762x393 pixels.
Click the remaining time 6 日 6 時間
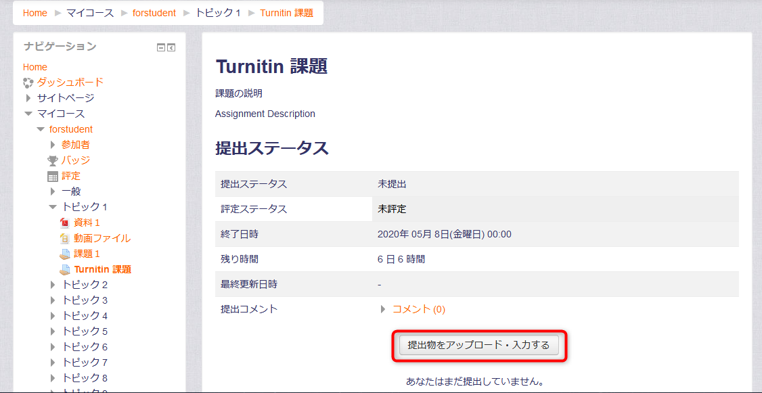[x=401, y=260]
